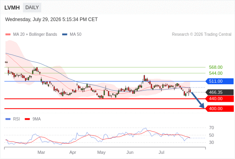235x159 pixels.
Task: Click the Jul axis label
Action: pos(161,152)
